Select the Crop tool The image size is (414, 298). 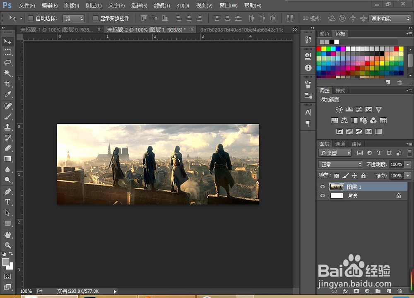[x=7, y=84]
